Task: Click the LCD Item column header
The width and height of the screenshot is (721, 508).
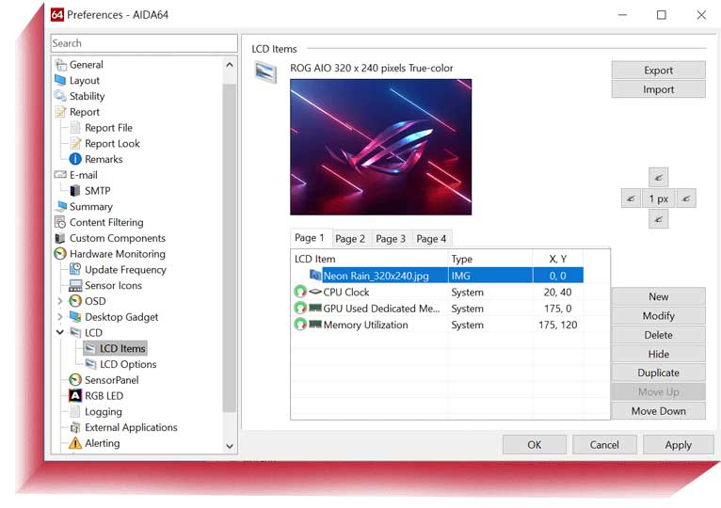Action: (370, 259)
